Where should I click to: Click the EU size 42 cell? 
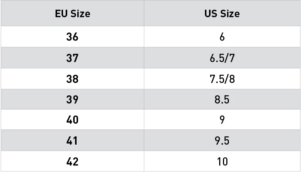click(x=72, y=161)
